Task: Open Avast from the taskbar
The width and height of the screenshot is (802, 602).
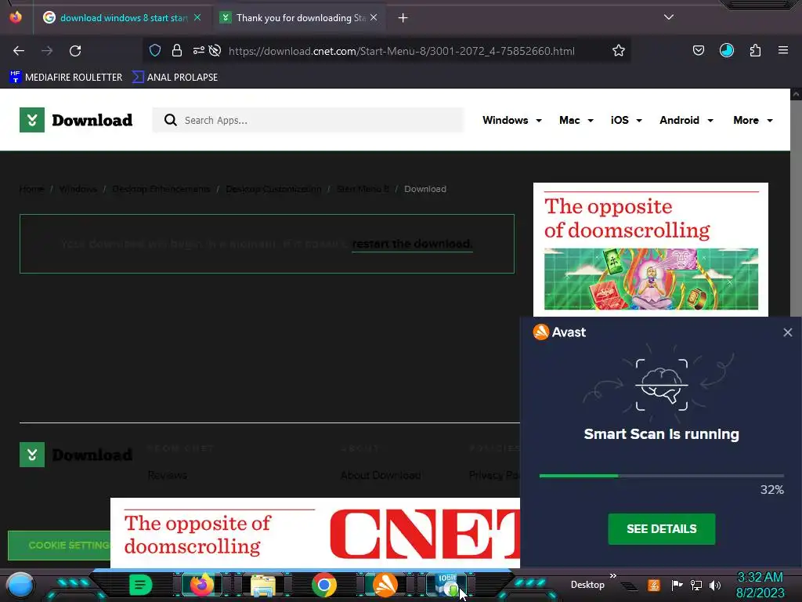Action: [x=385, y=585]
